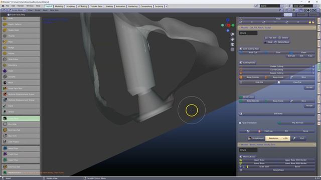Select the Rotate brush
This screenshot has width=321, height=180.
21,53
